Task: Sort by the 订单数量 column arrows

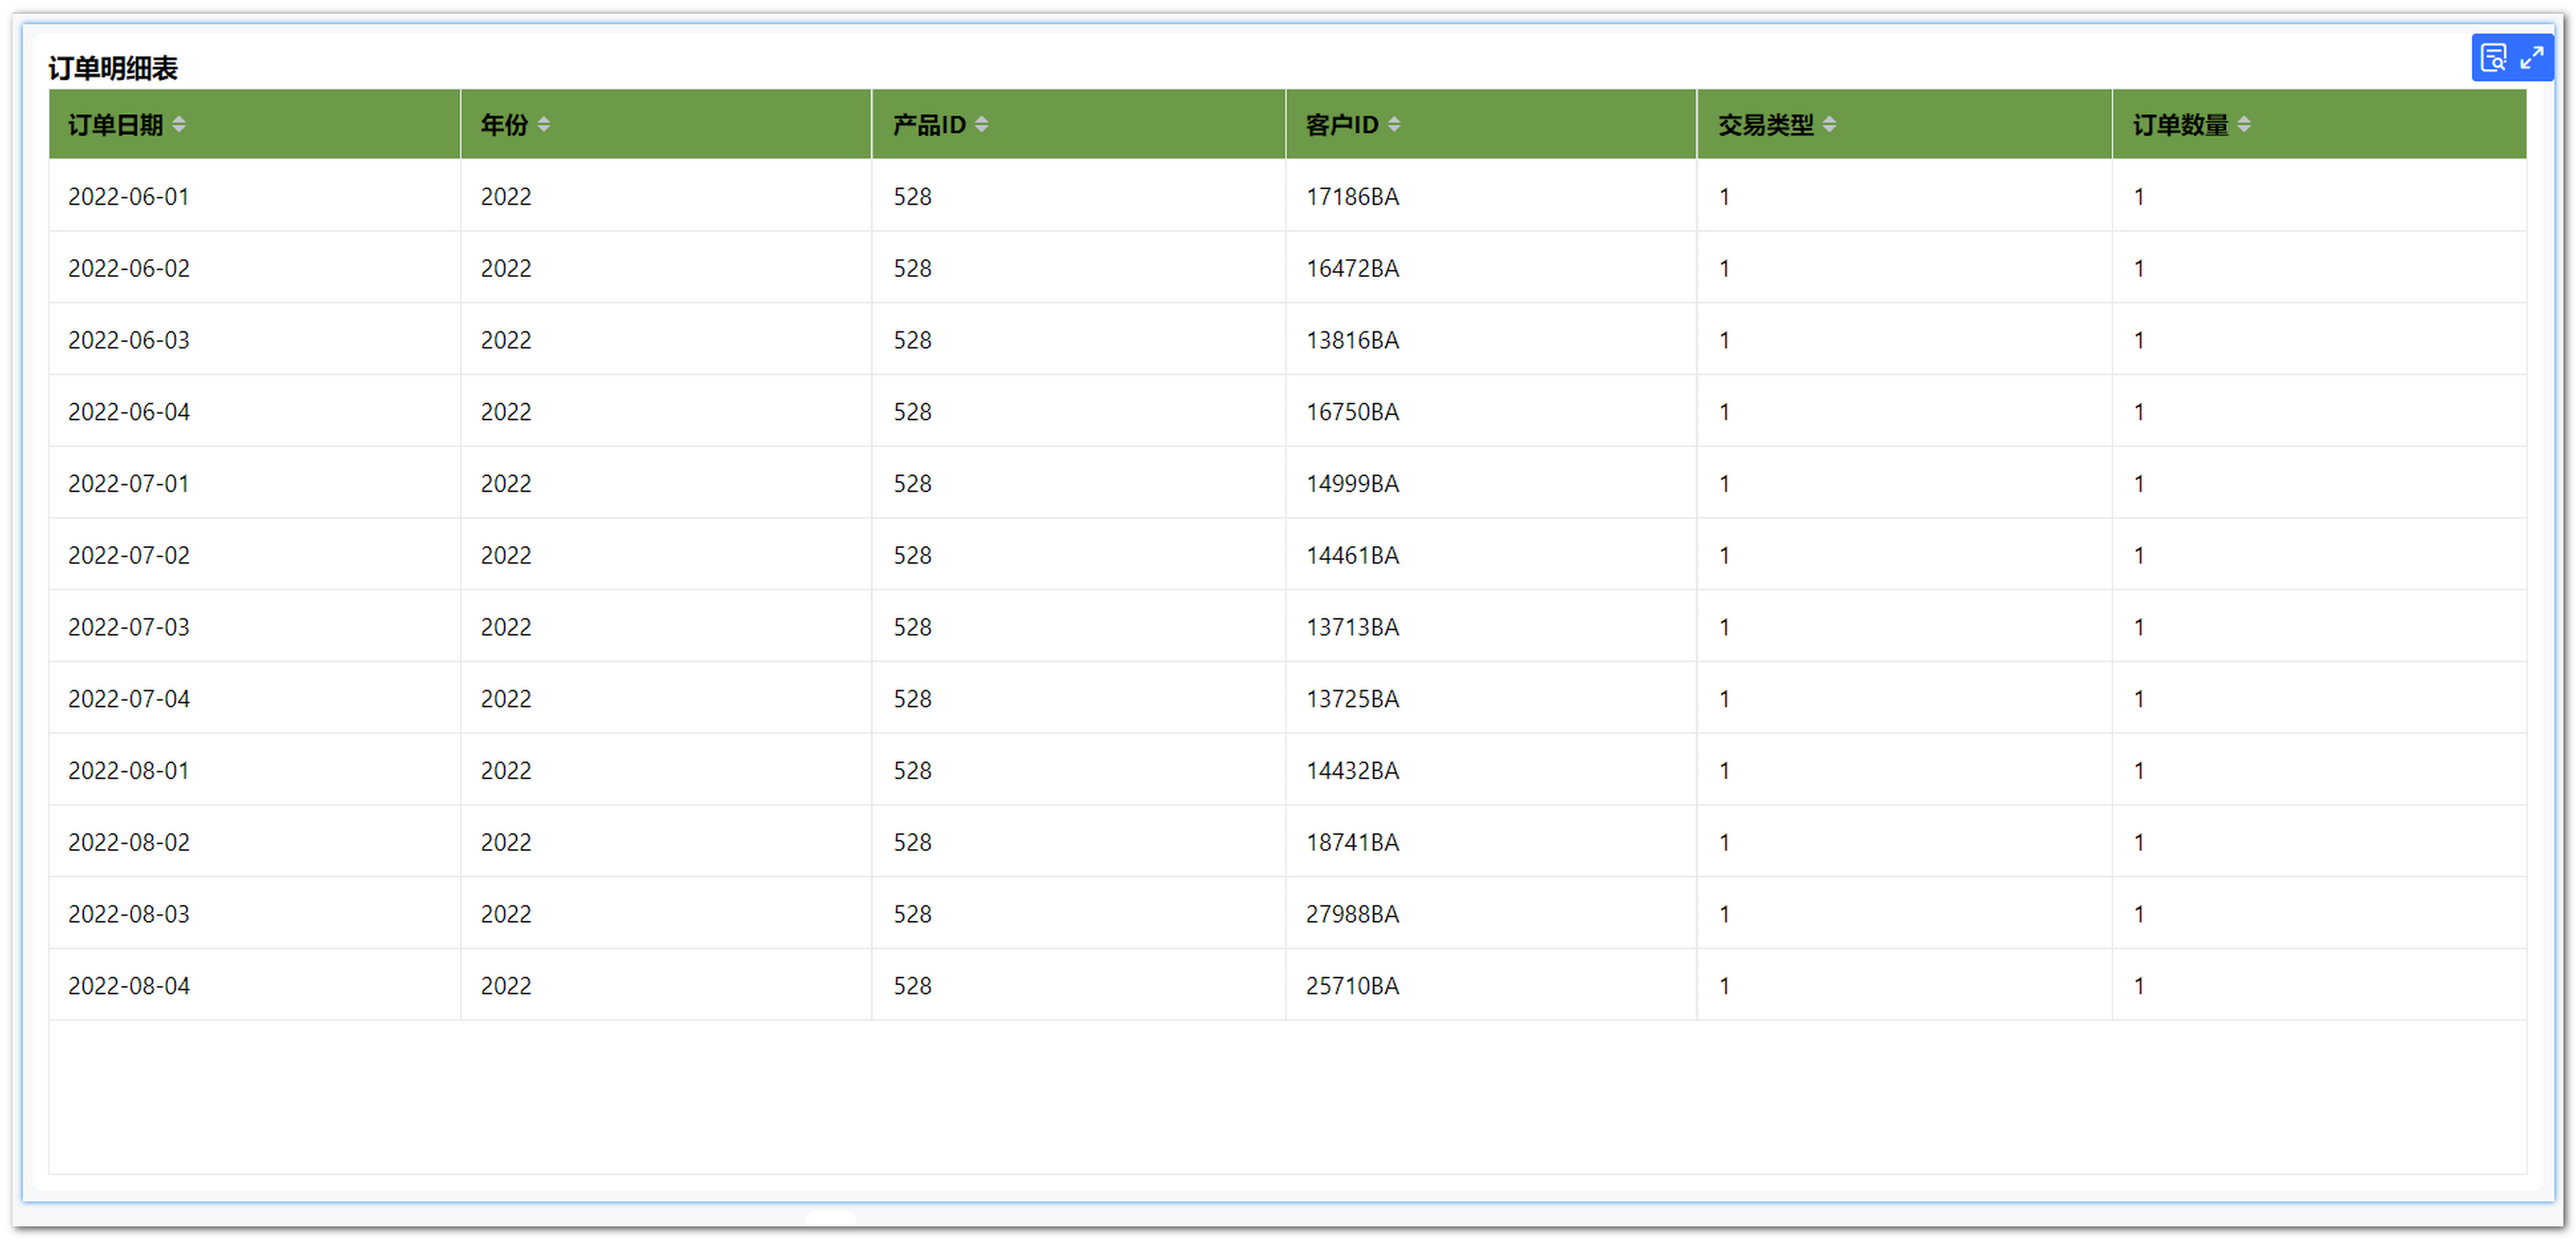Action: click(x=2244, y=124)
